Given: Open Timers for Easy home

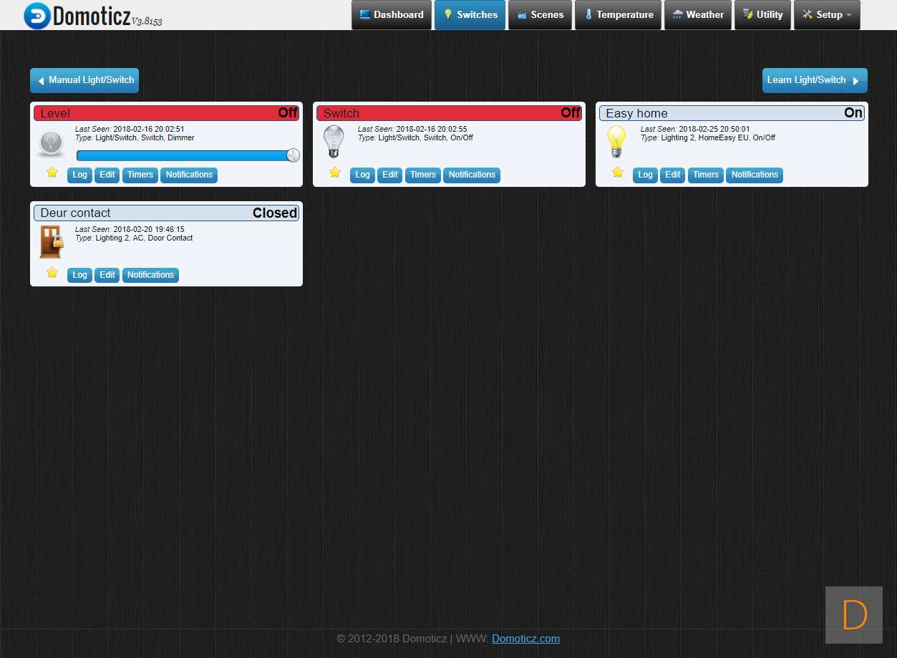Looking at the screenshot, I should [x=705, y=175].
